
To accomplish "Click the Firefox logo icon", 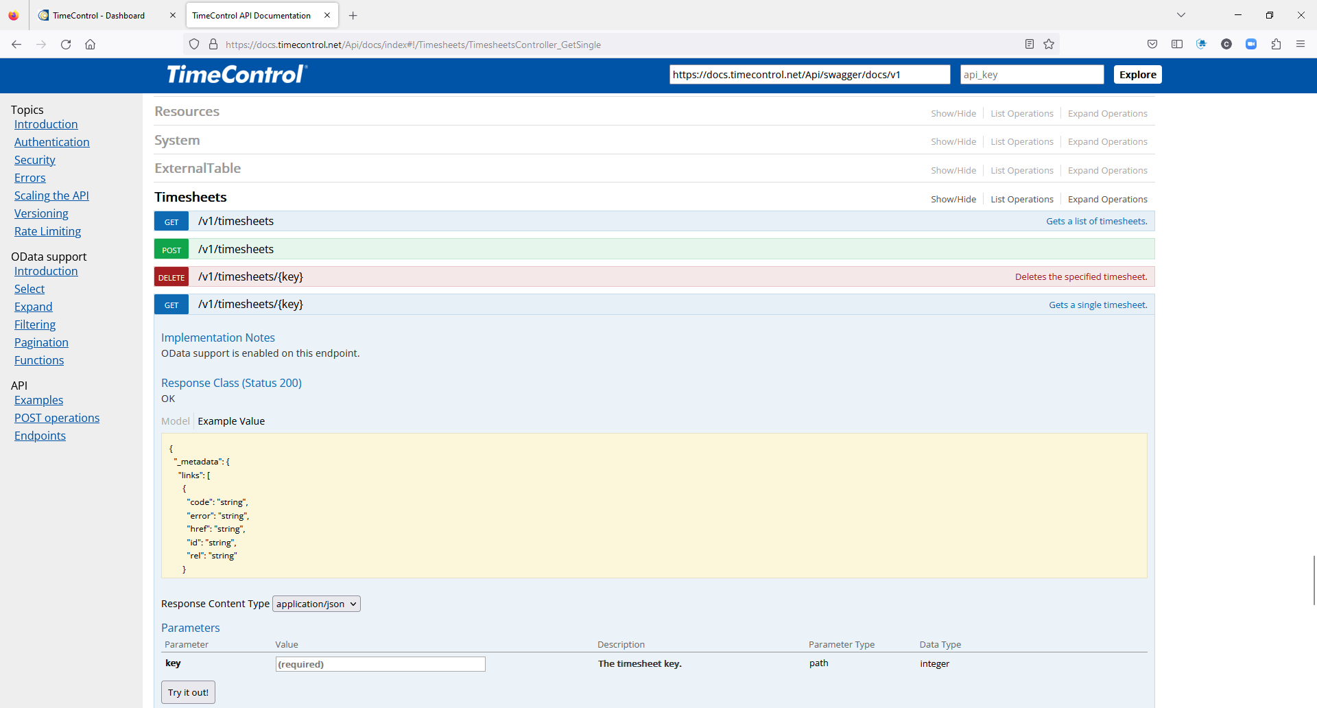I will click(14, 15).
